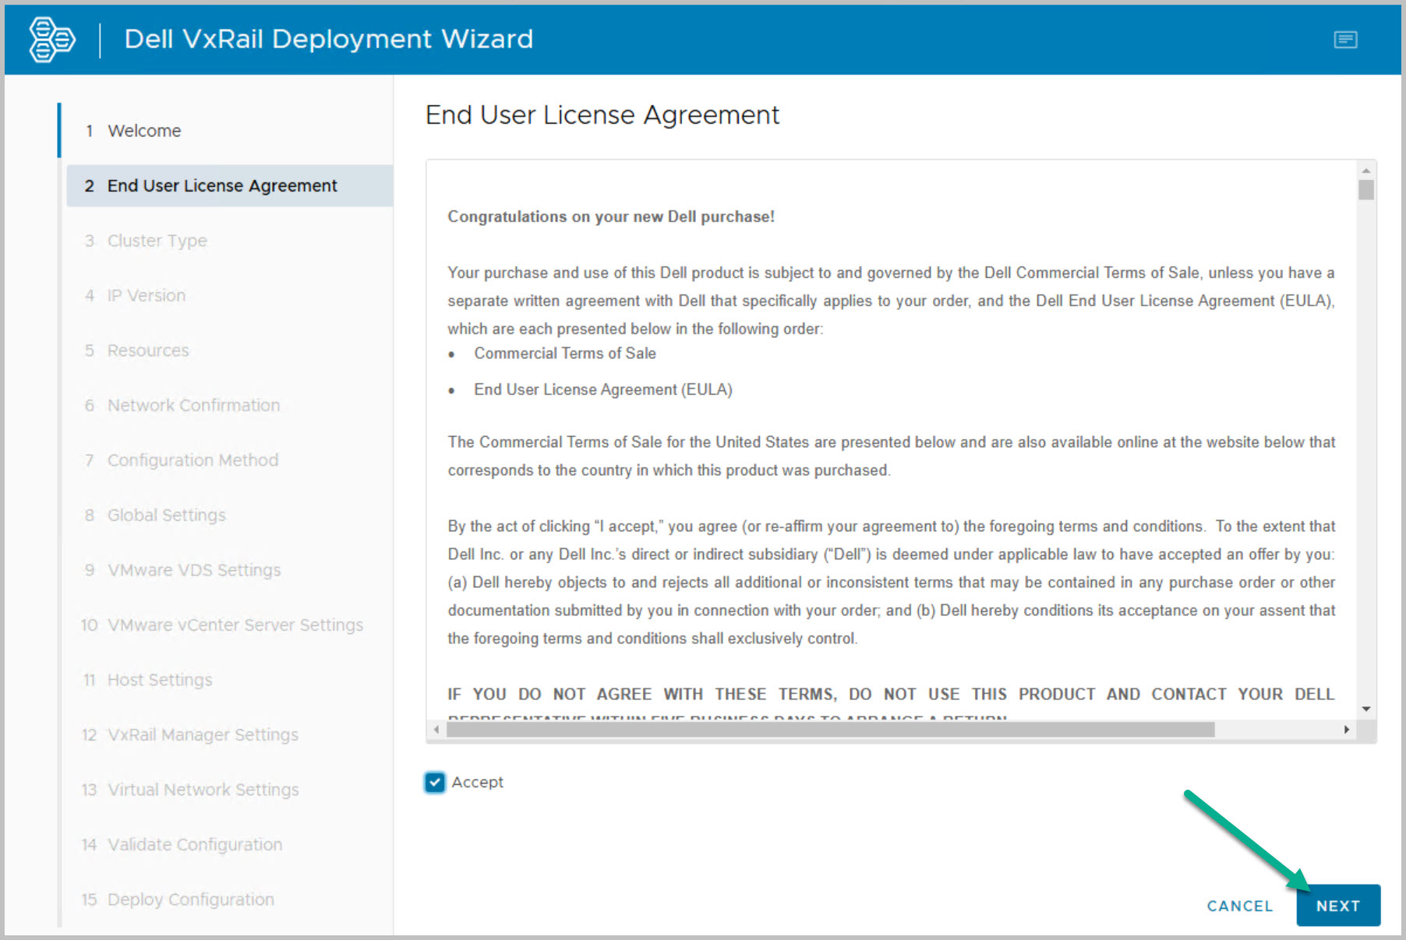1406x940 pixels.
Task: Open the IP Version step
Action: [x=147, y=296]
